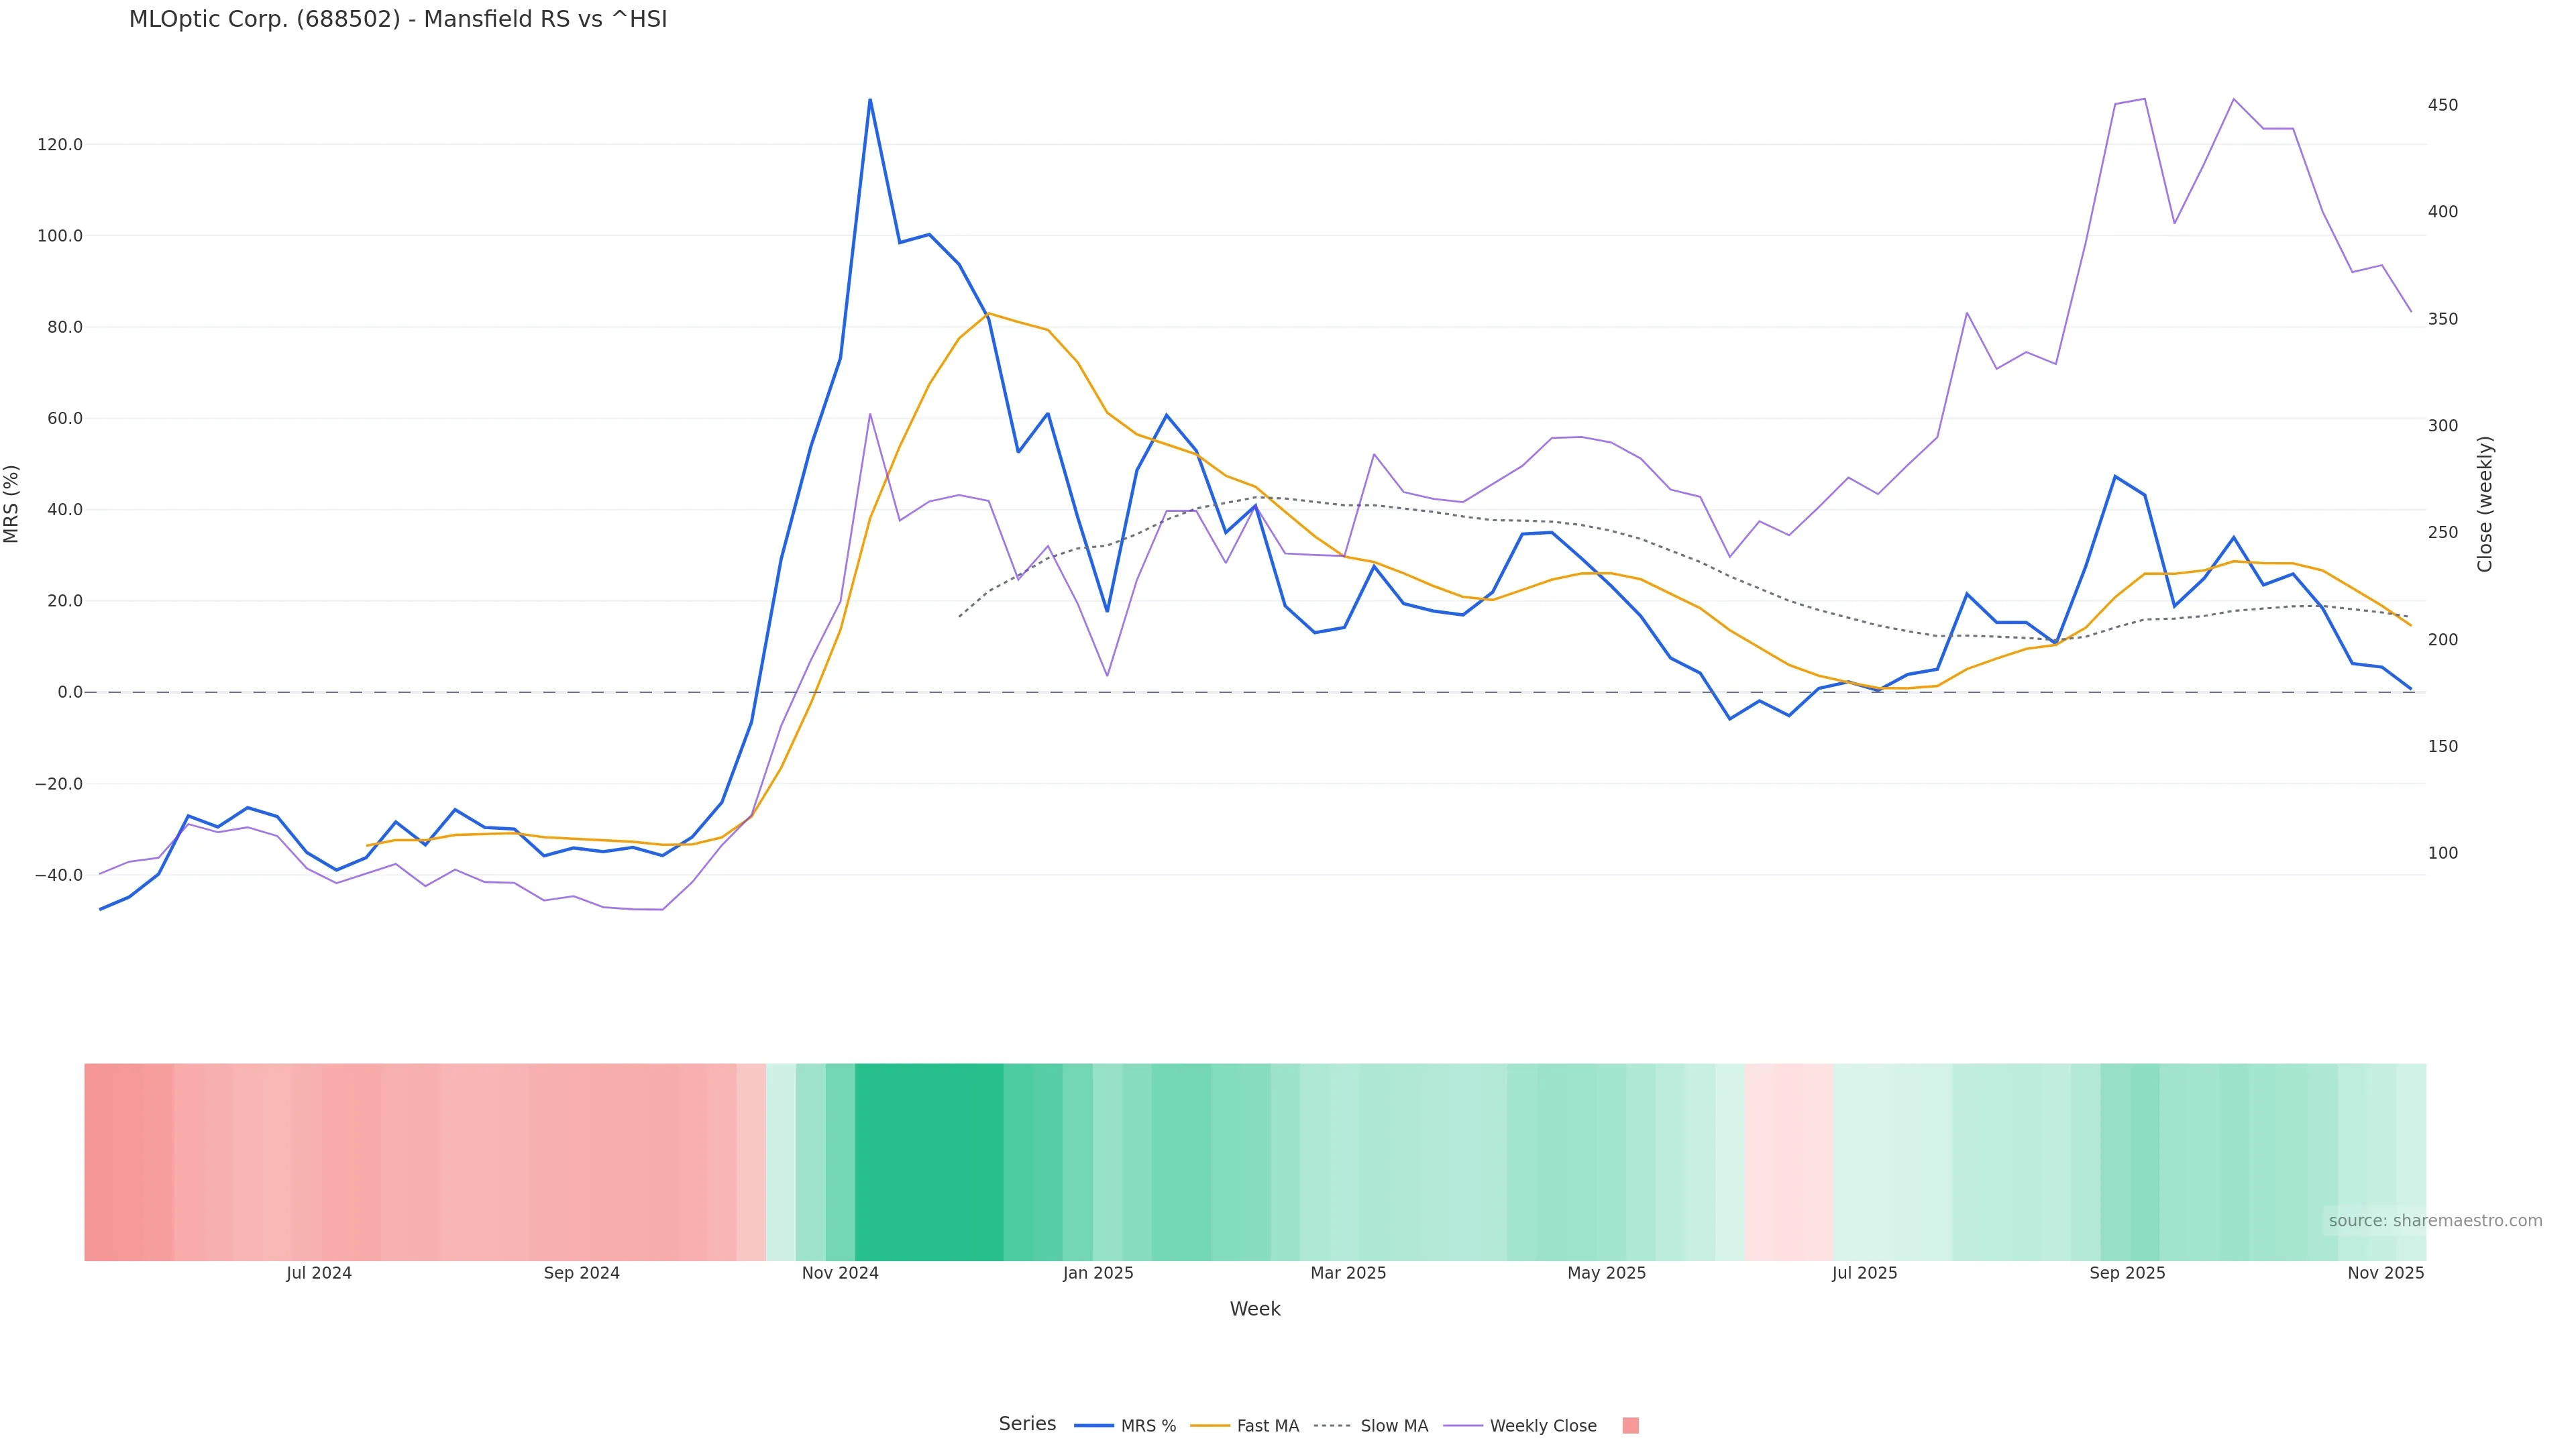This screenshot has height=1449, width=2576.
Task: Click the purple Weekly Close line sample
Action: coord(1463,1426)
